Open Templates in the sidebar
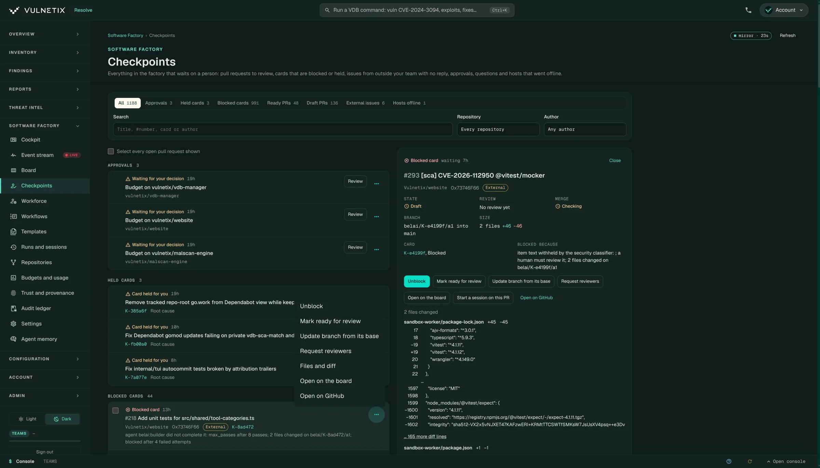 click(x=45, y=232)
